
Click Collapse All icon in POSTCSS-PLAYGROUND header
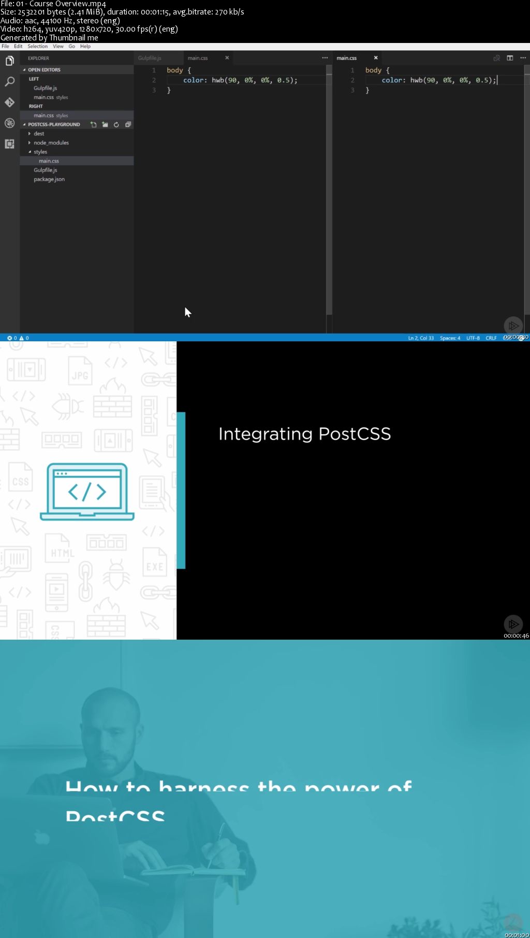pyautogui.click(x=128, y=125)
